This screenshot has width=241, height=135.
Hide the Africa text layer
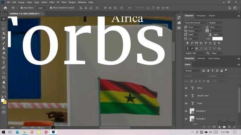click(x=186, y=88)
